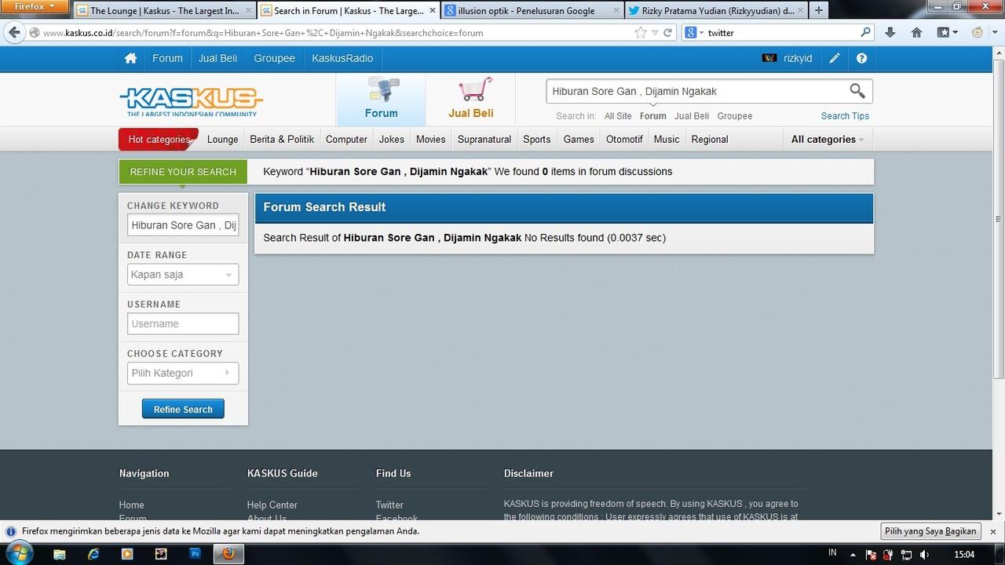Viewport: 1005px width, 565px height.
Task: Click the rizkyid username link
Action: pyautogui.click(x=798, y=58)
